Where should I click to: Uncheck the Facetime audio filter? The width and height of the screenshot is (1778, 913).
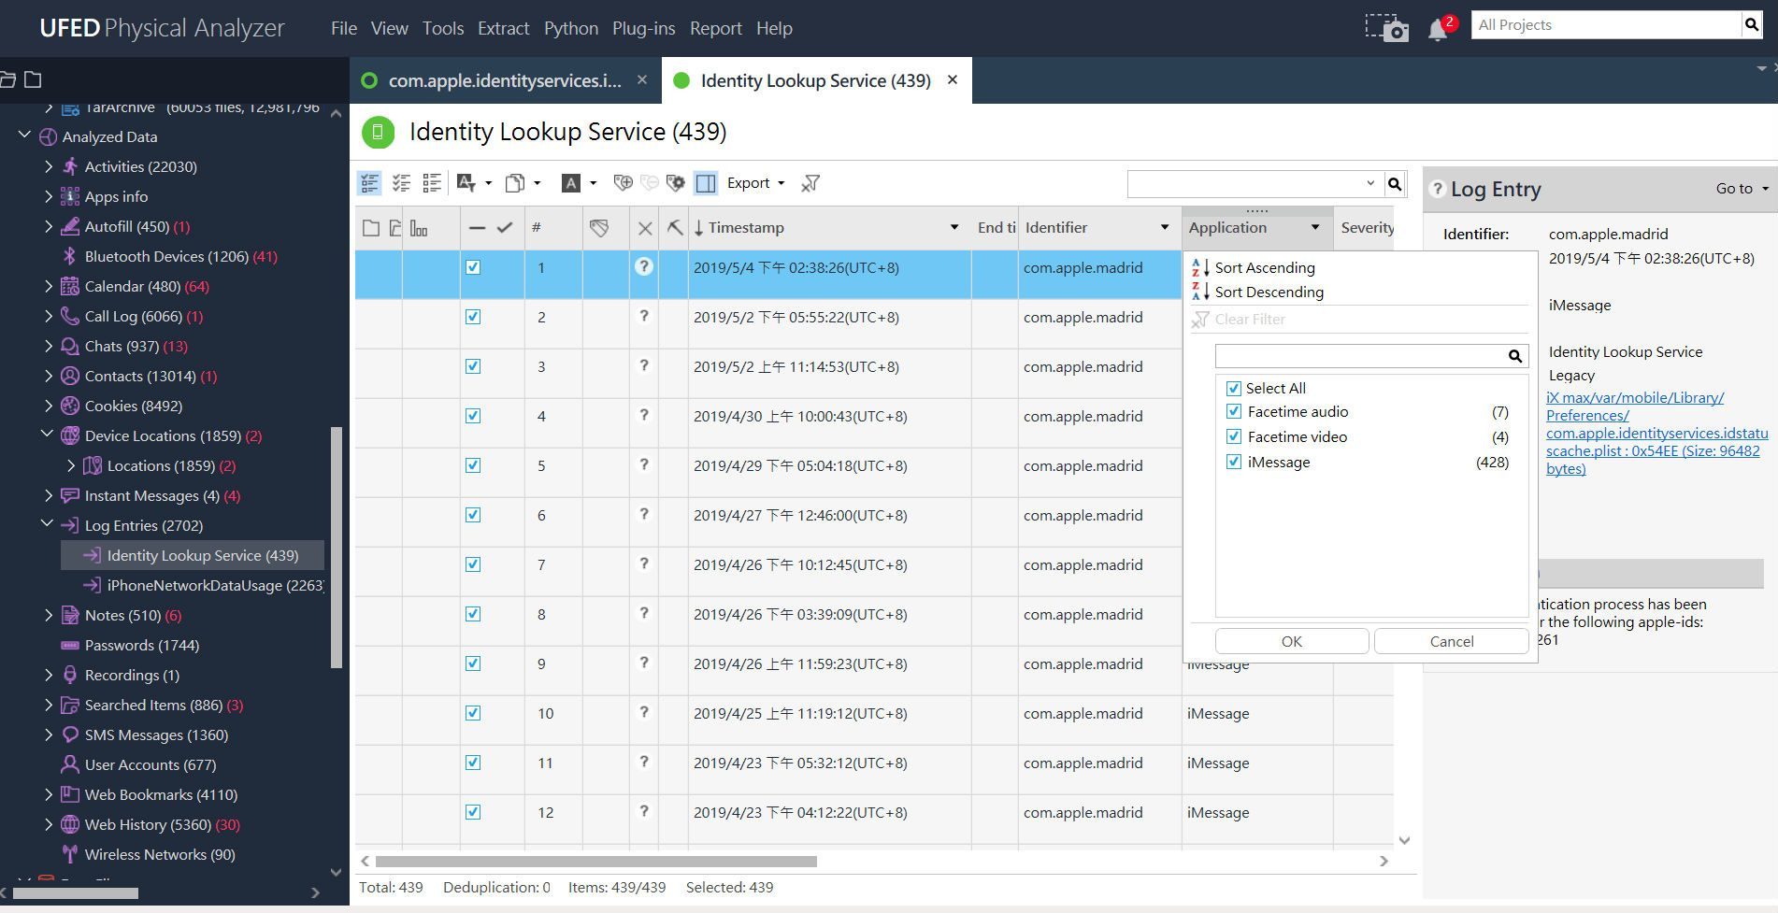tap(1234, 411)
